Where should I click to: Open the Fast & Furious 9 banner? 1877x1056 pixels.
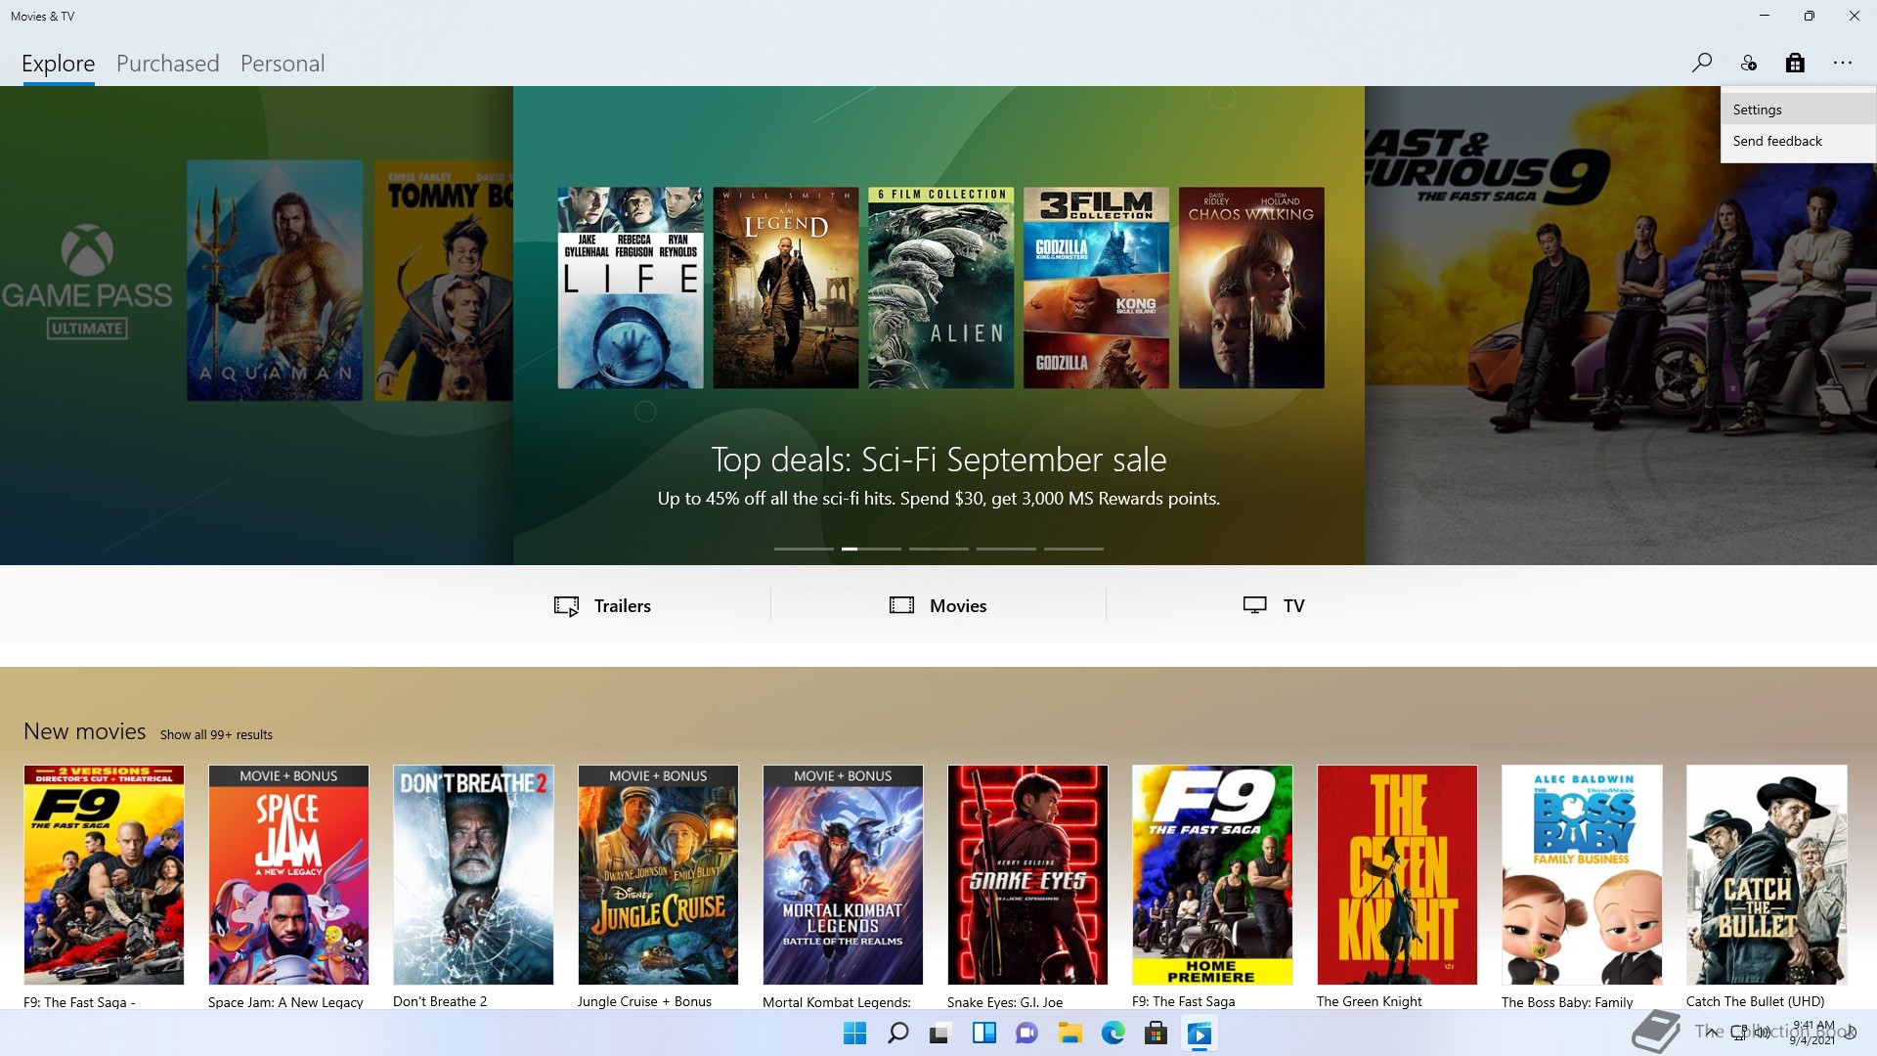coord(1620,326)
